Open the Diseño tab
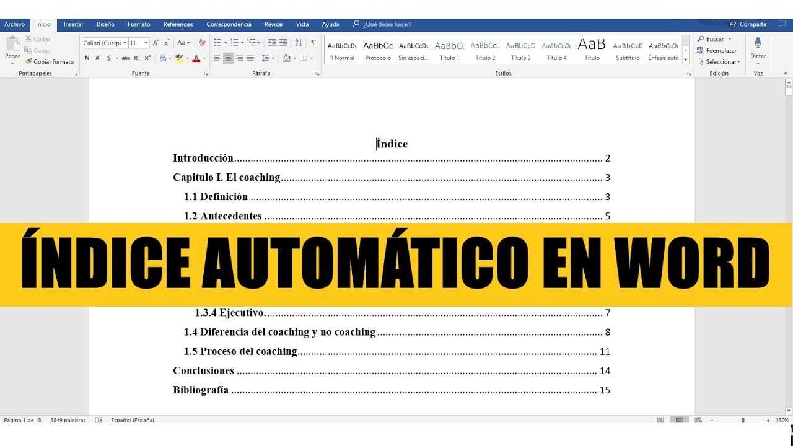 105,24
